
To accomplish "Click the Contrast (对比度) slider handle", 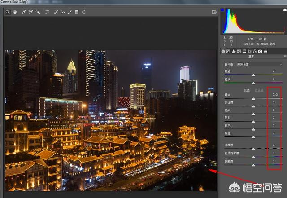I will [253, 106].
